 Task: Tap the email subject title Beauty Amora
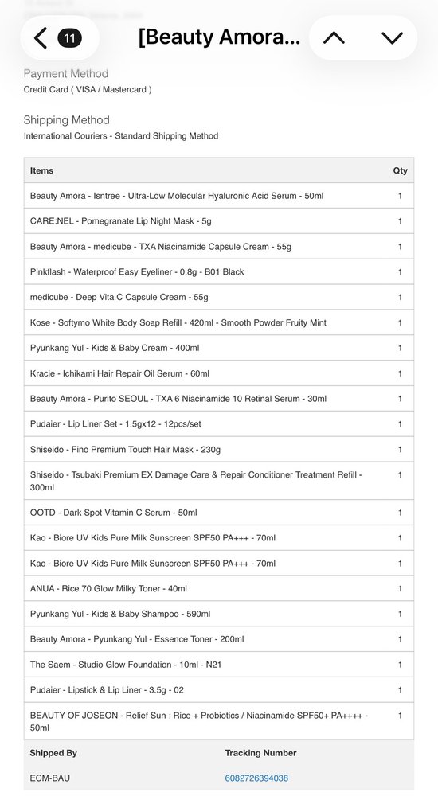[219, 37]
